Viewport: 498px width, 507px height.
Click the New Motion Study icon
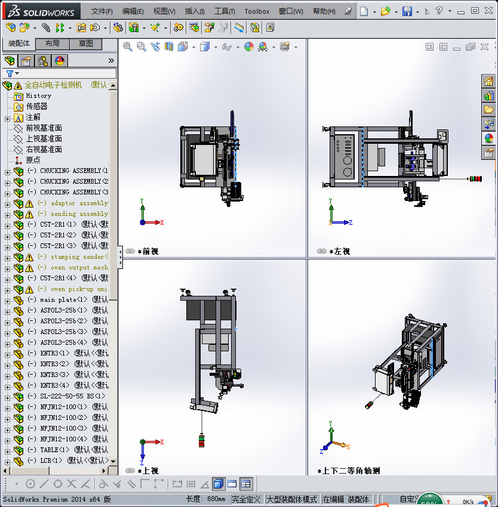coord(178,28)
